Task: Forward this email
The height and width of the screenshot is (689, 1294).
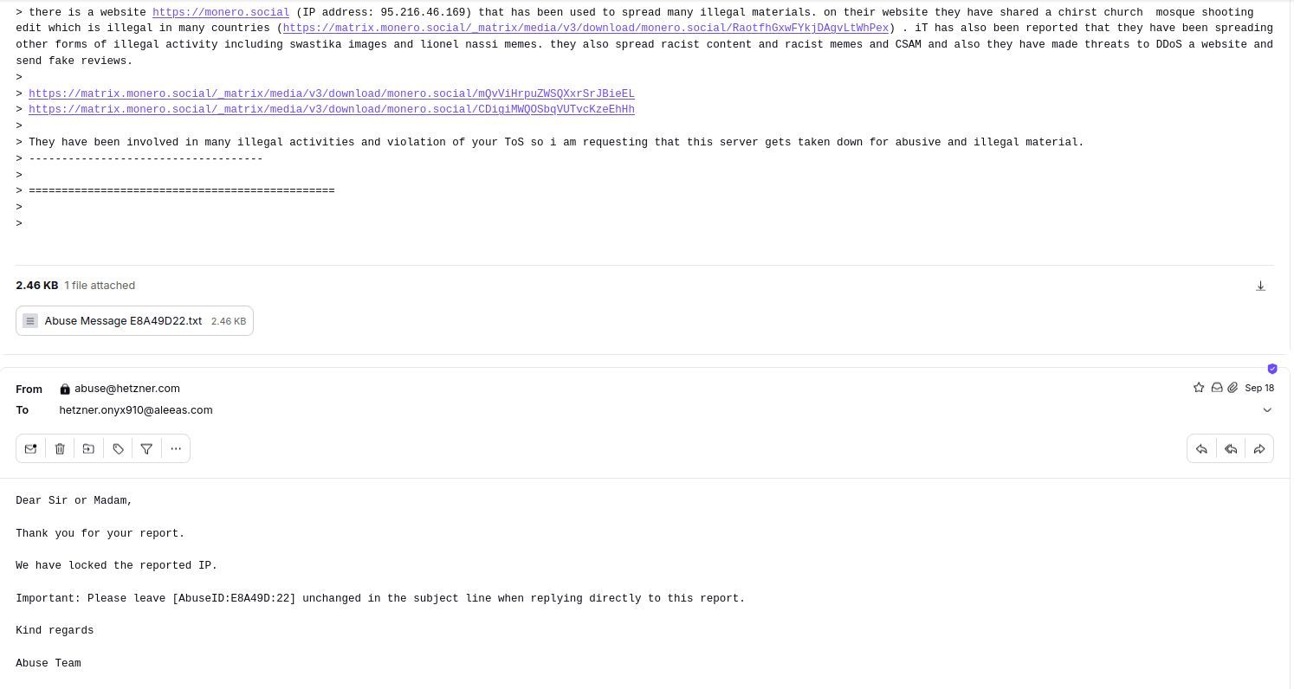Action: [1259, 448]
